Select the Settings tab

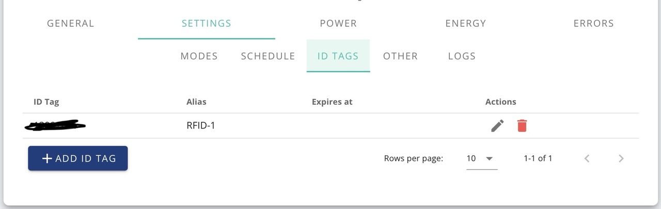coord(207,23)
